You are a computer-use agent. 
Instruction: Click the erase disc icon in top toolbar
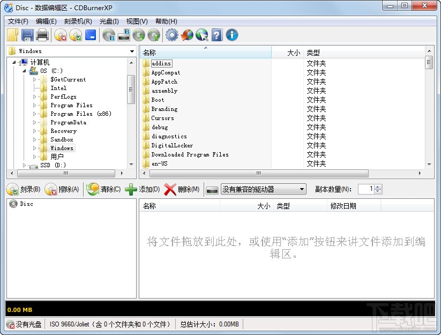(61, 35)
